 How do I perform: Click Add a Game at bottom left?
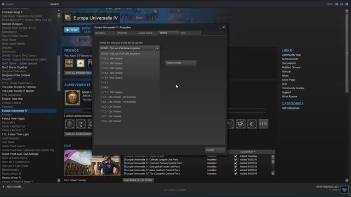[12, 187]
